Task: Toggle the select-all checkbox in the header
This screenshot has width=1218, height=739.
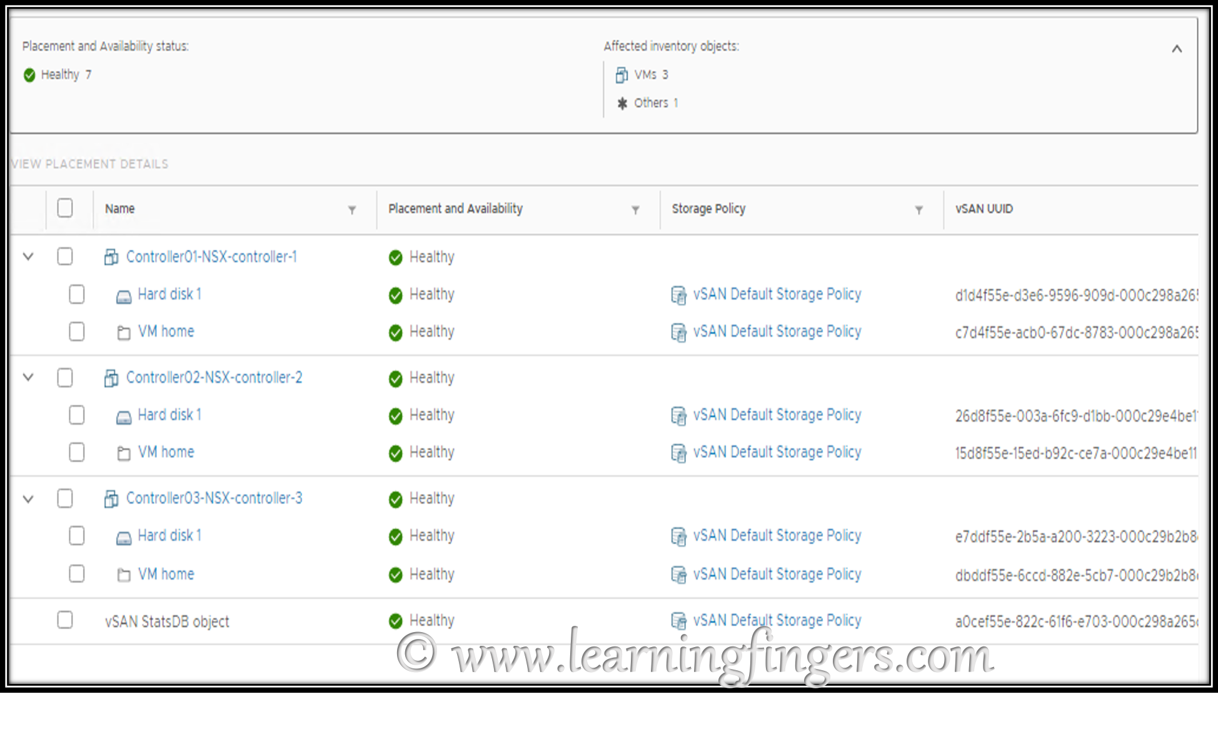Action: (x=65, y=208)
